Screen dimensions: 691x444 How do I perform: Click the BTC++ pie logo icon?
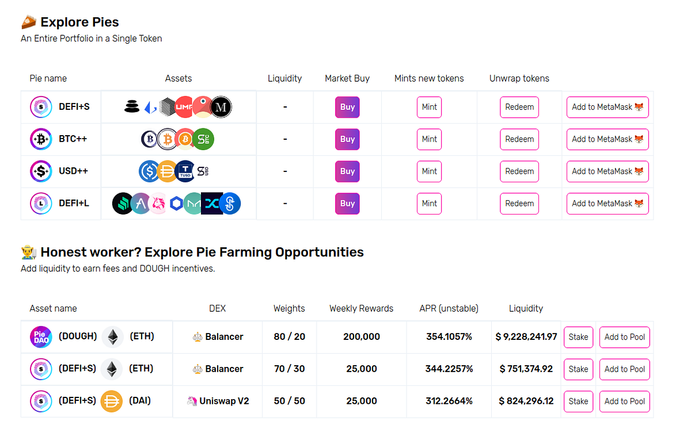[x=41, y=139]
